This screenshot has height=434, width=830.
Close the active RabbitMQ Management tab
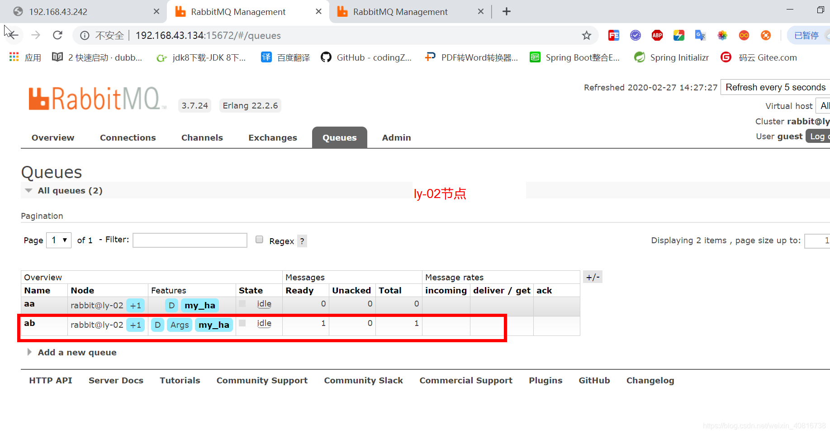(319, 11)
